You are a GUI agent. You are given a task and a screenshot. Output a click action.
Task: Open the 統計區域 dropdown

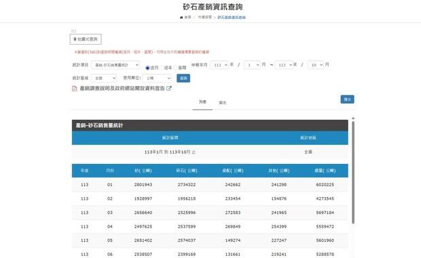coord(104,78)
